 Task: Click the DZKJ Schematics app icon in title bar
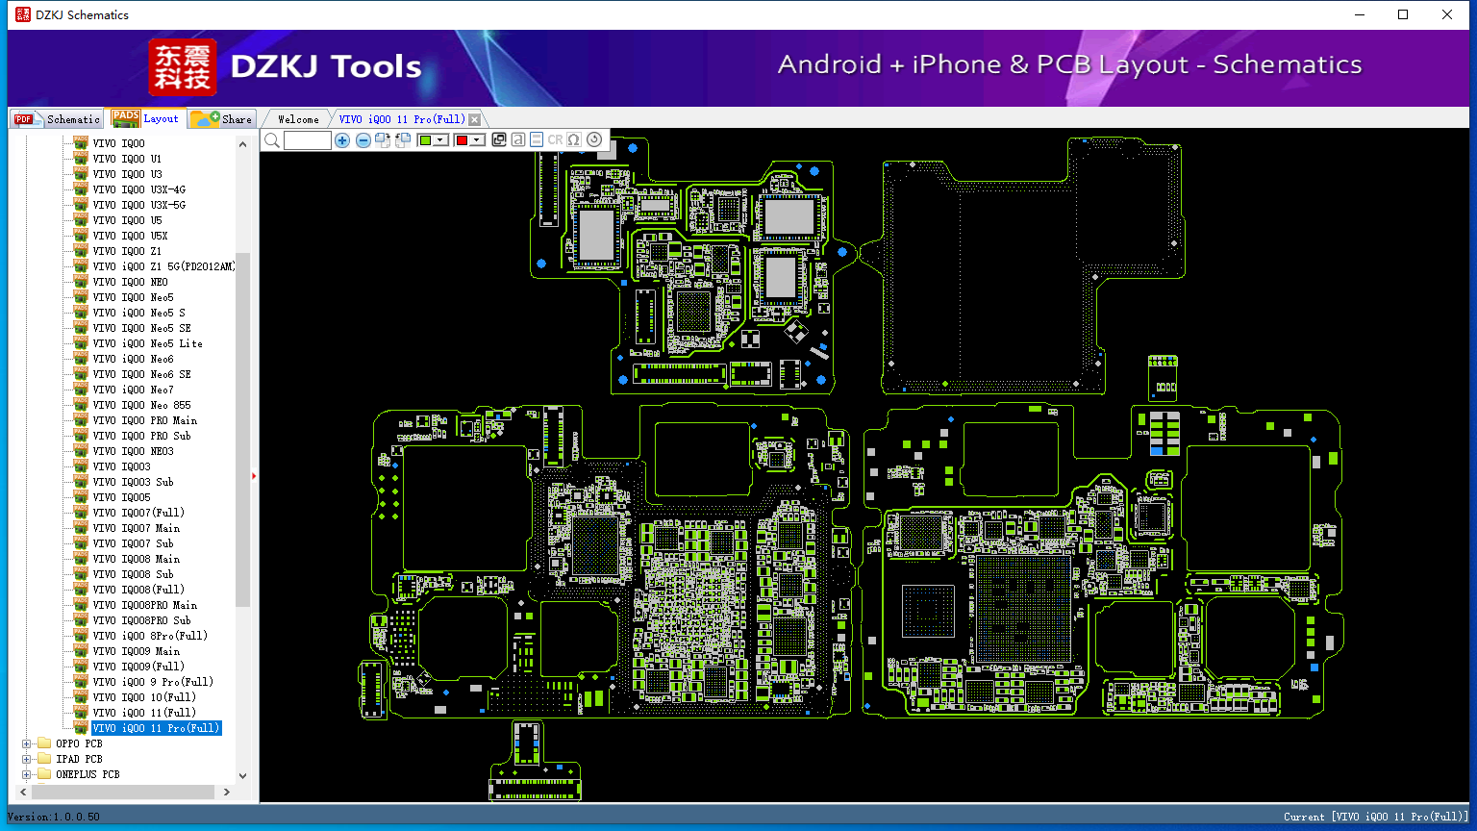pos(23,14)
